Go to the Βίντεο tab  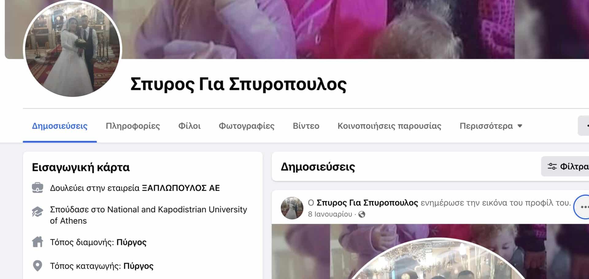[x=306, y=126]
